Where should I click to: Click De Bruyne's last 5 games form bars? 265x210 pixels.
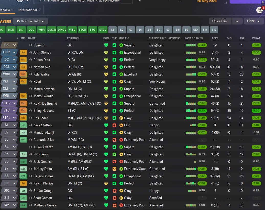click(x=191, y=104)
